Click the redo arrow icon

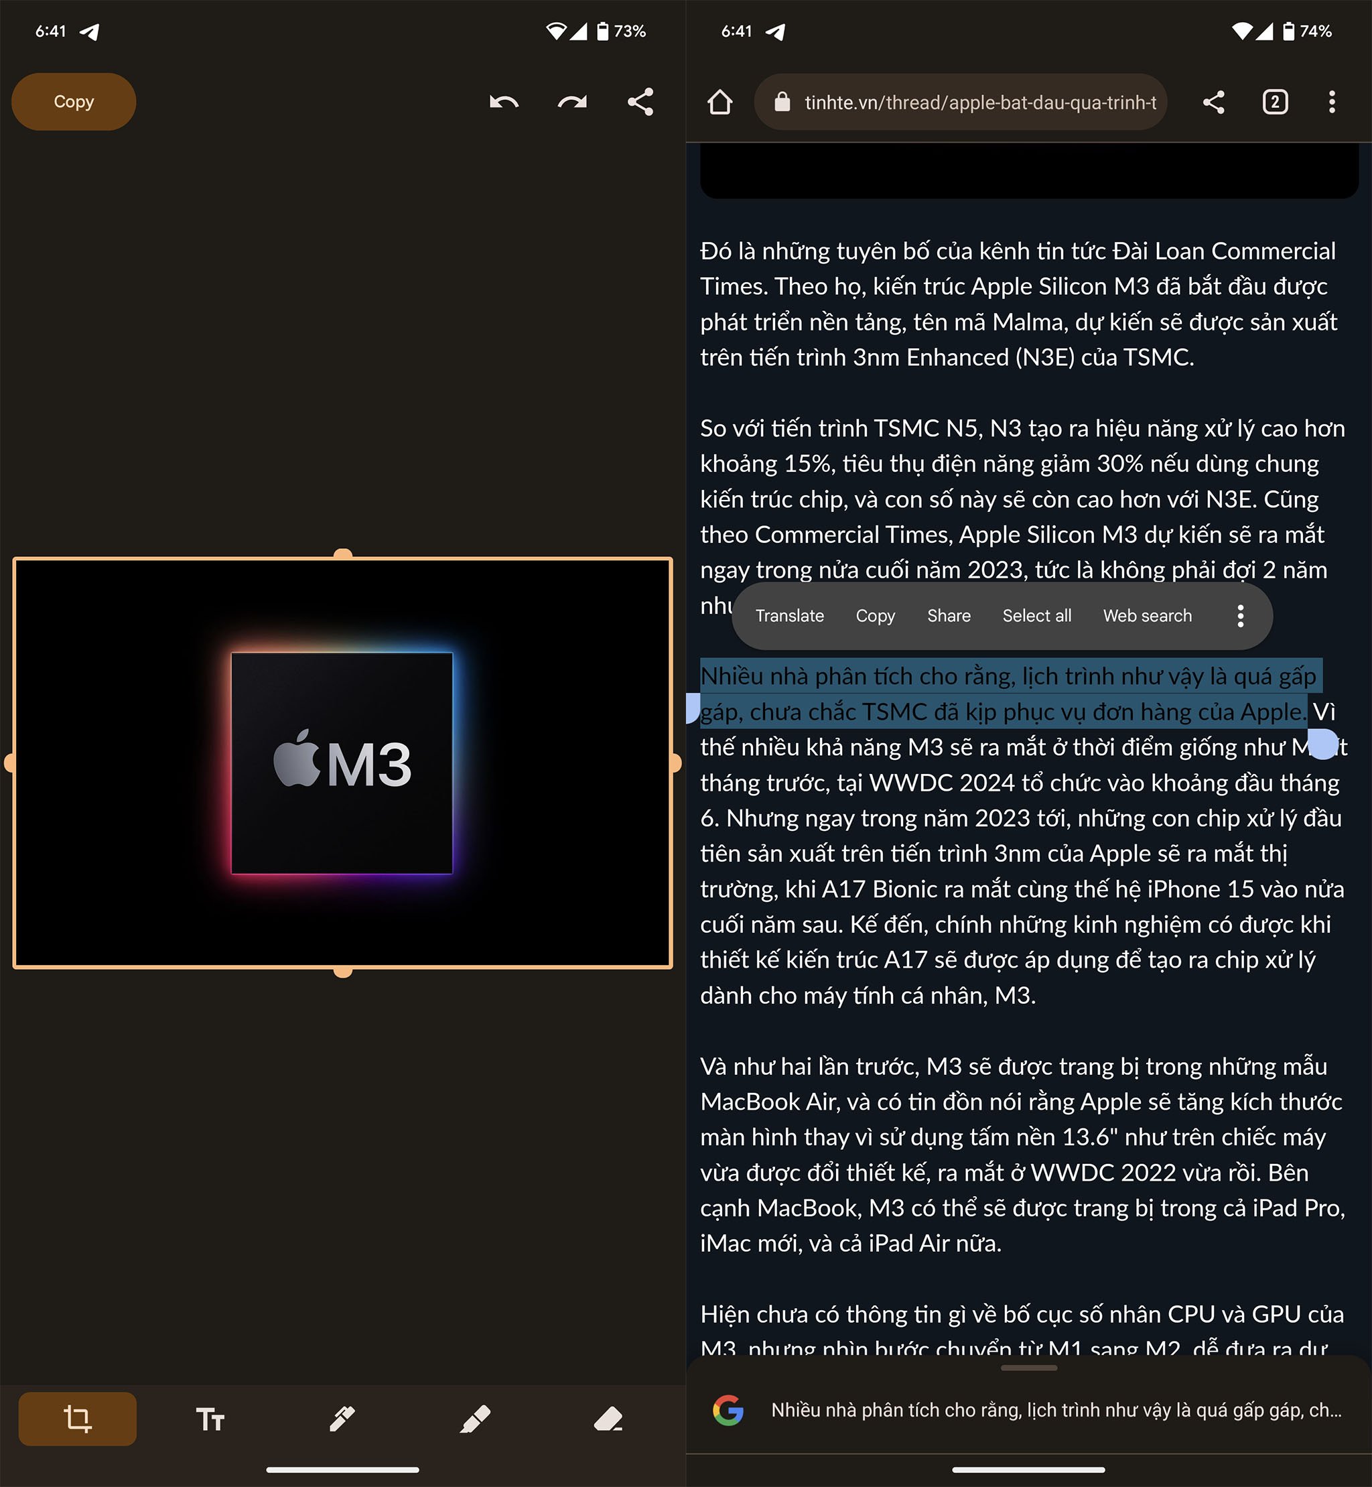click(x=573, y=101)
